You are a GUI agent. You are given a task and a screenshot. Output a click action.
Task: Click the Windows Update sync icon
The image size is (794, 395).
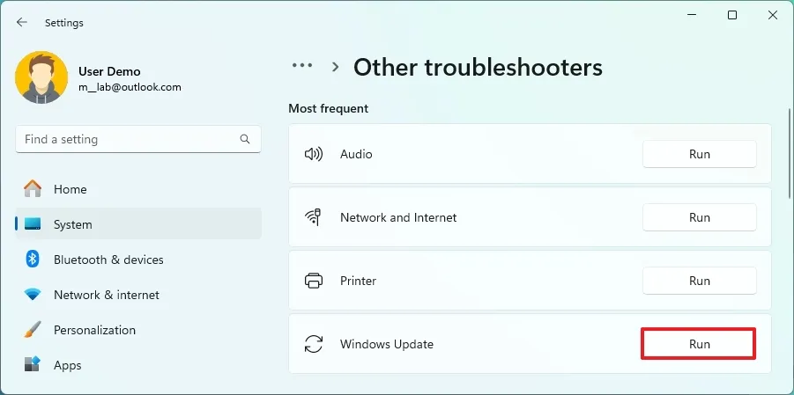click(314, 344)
